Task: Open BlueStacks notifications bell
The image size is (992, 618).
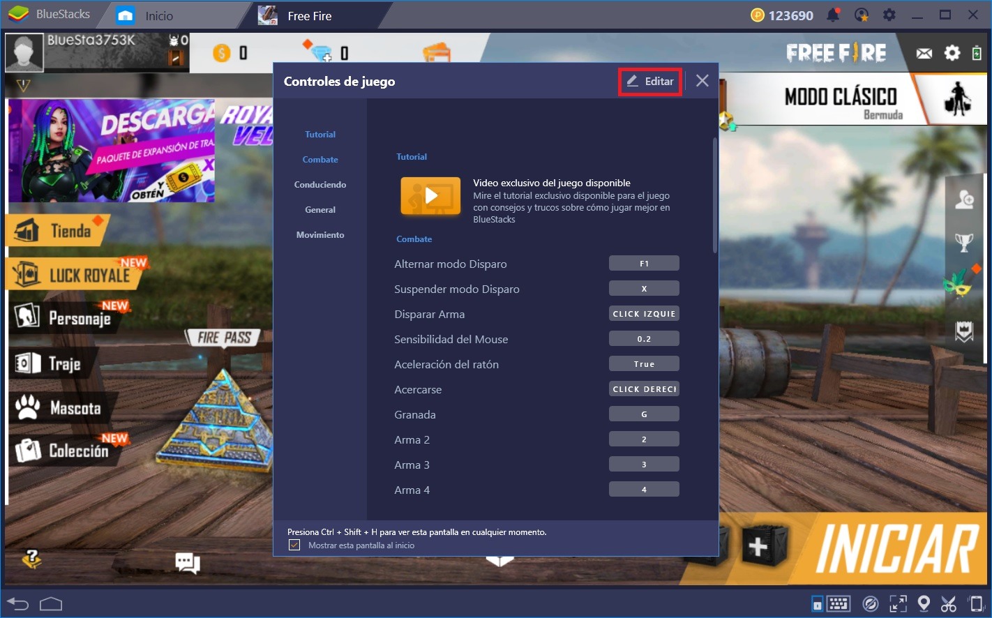Action: [x=833, y=15]
